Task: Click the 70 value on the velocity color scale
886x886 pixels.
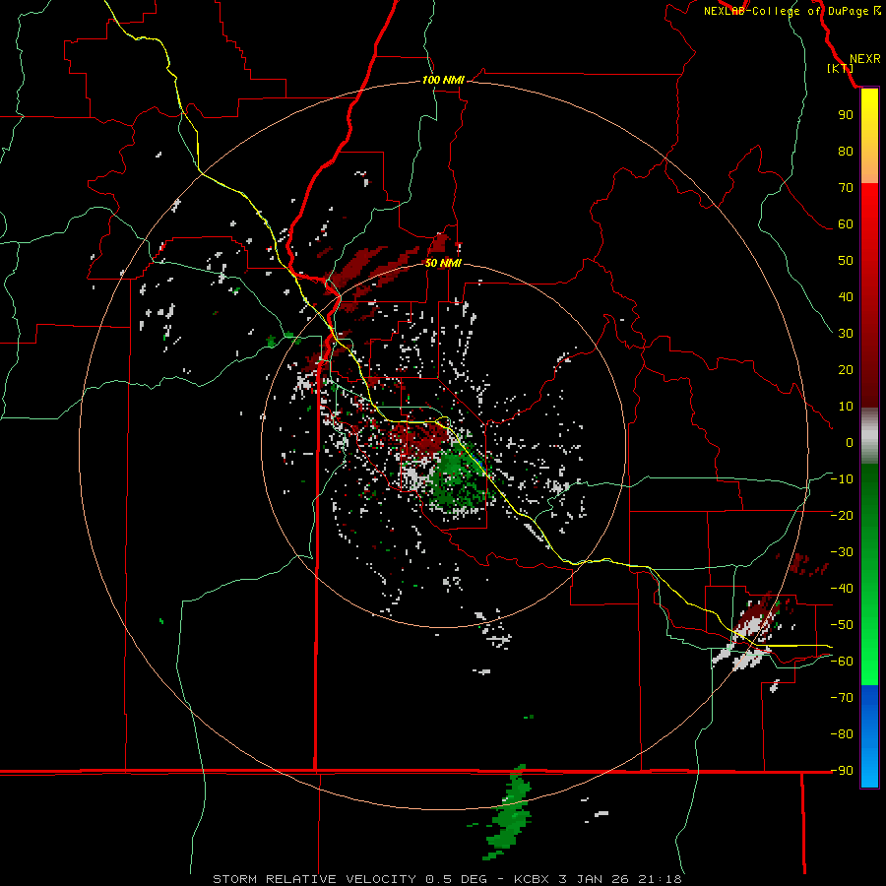Action: [846, 188]
